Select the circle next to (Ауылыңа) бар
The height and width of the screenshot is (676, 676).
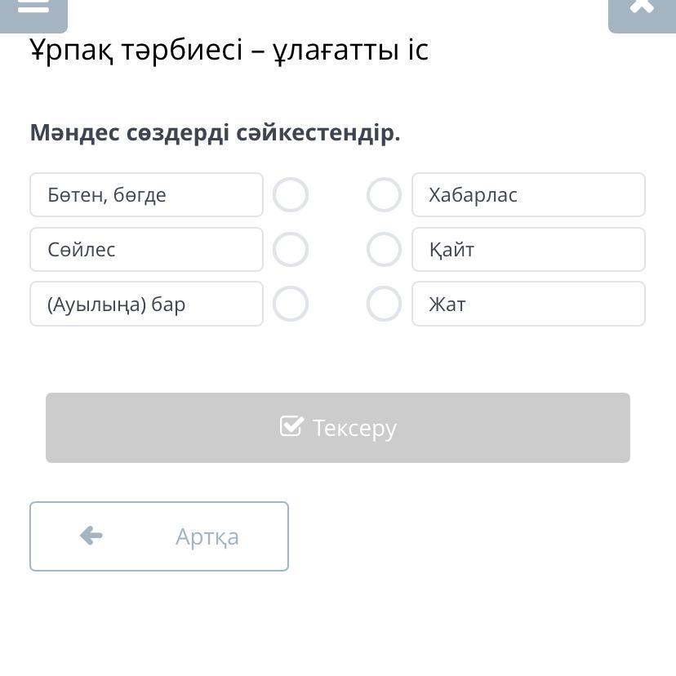[291, 304]
